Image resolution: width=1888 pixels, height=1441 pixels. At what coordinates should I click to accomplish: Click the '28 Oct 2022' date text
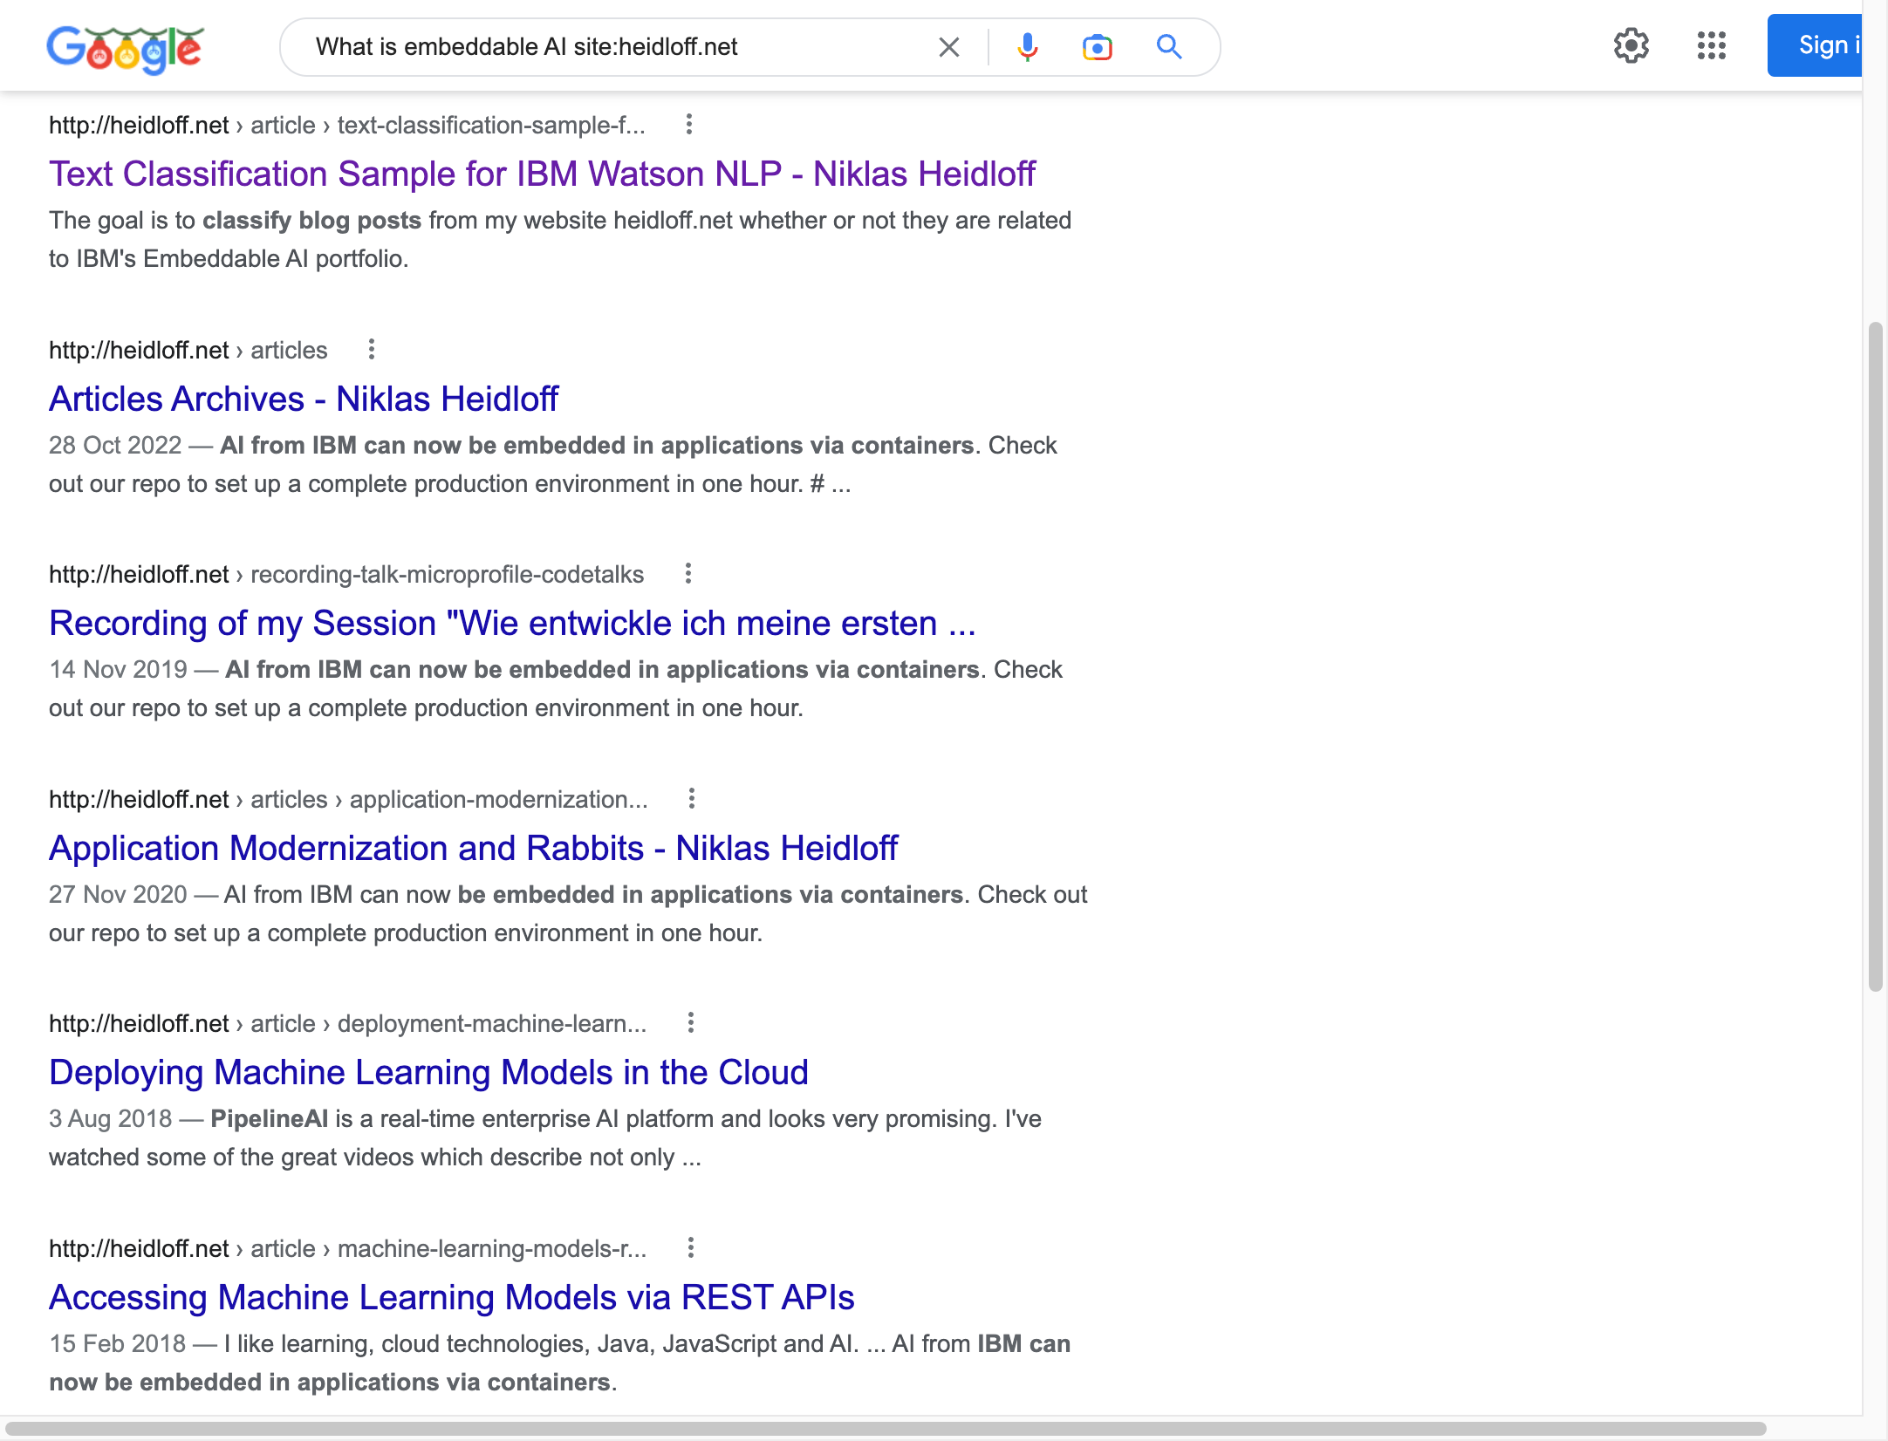click(115, 446)
